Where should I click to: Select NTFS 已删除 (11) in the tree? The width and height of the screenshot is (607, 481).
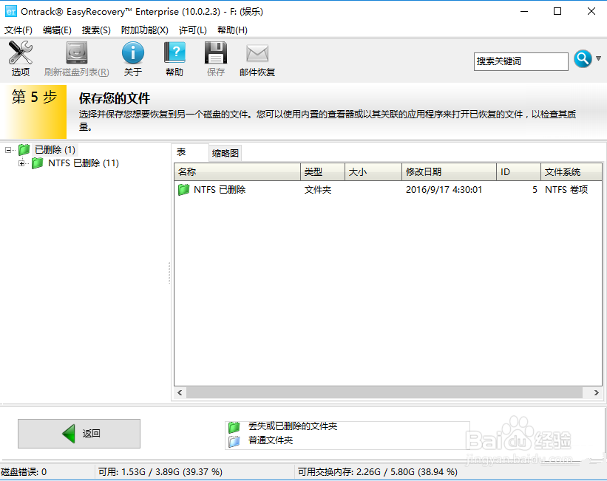coord(84,163)
